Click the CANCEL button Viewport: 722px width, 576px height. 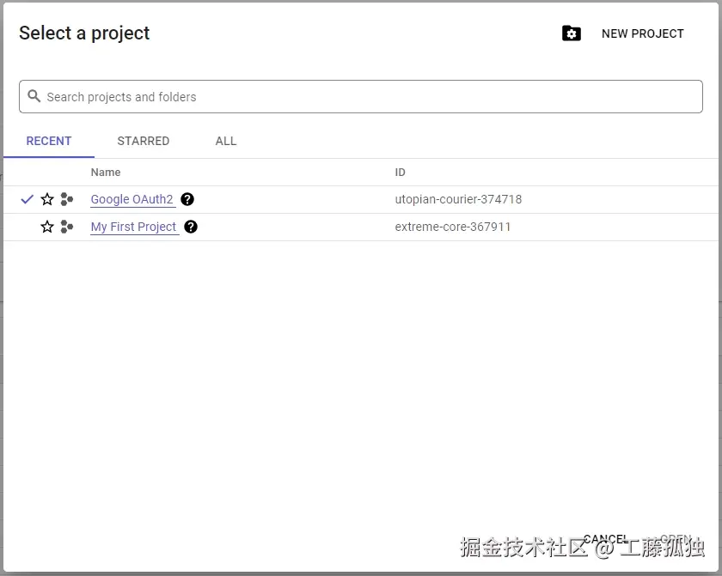pos(606,538)
